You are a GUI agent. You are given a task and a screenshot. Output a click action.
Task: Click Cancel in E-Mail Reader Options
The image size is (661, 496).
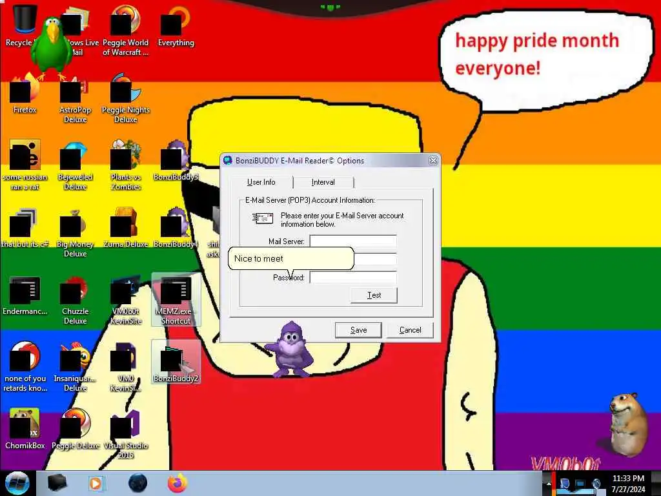click(410, 330)
